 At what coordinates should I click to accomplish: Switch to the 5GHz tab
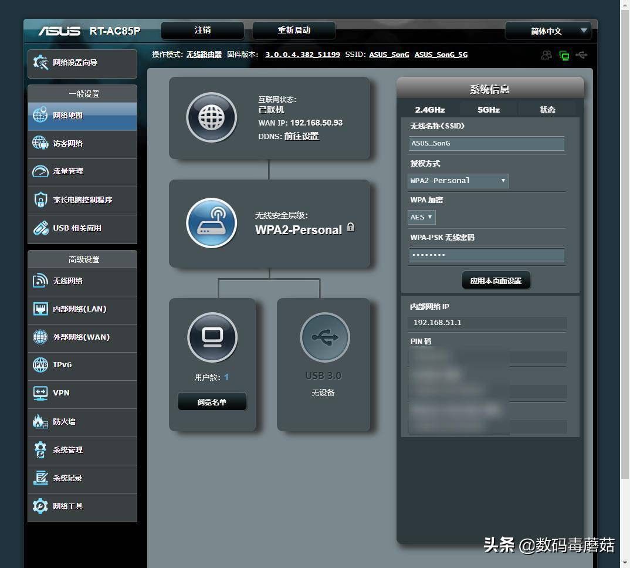point(488,110)
